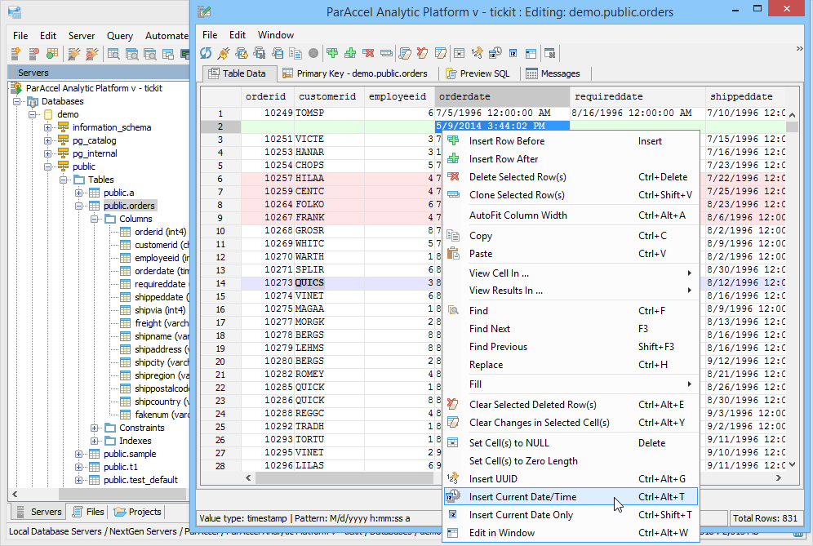This screenshot has width=813, height=546.
Task: Click the Insert Row After toolbar icon
Action: [x=350, y=53]
